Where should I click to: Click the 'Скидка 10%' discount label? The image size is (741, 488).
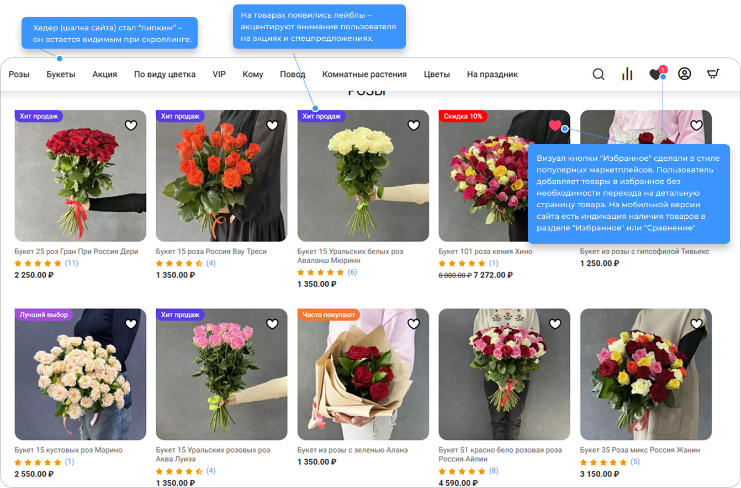pos(463,116)
